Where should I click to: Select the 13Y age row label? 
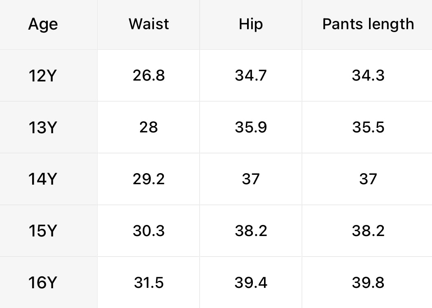coord(43,127)
